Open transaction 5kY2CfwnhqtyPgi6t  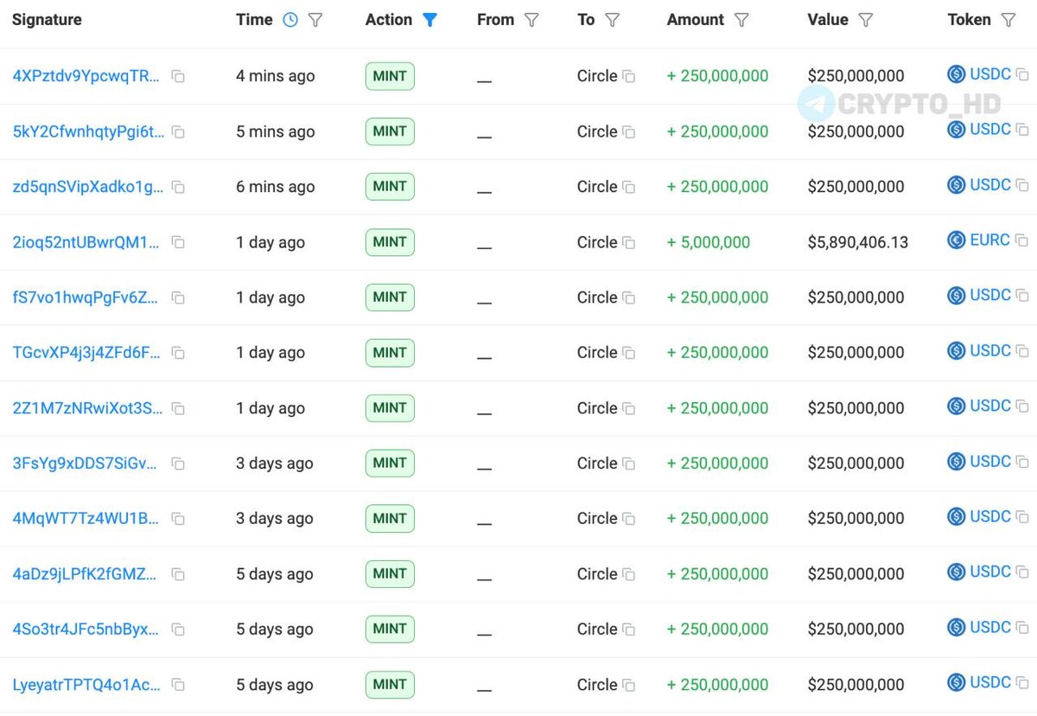click(88, 131)
